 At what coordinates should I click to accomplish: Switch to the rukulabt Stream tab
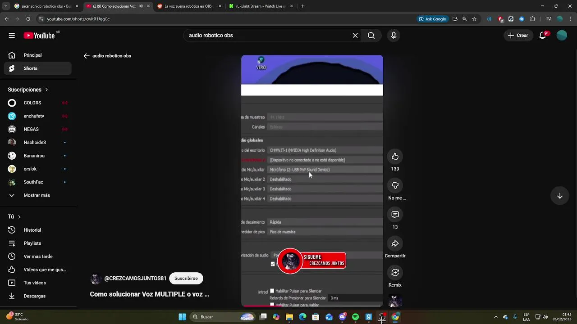[261, 6]
